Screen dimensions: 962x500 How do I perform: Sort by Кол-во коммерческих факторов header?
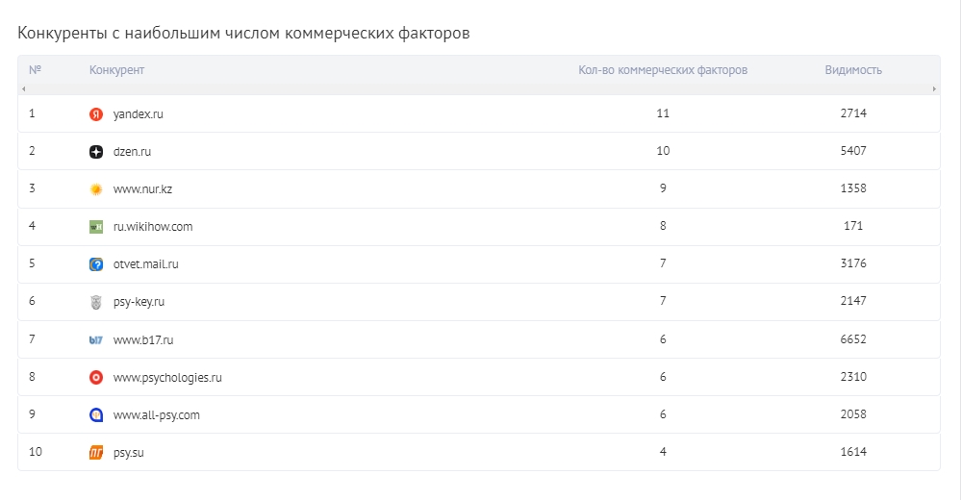[663, 70]
